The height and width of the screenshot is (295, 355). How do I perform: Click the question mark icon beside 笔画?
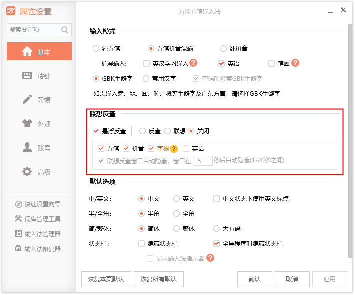point(295,63)
